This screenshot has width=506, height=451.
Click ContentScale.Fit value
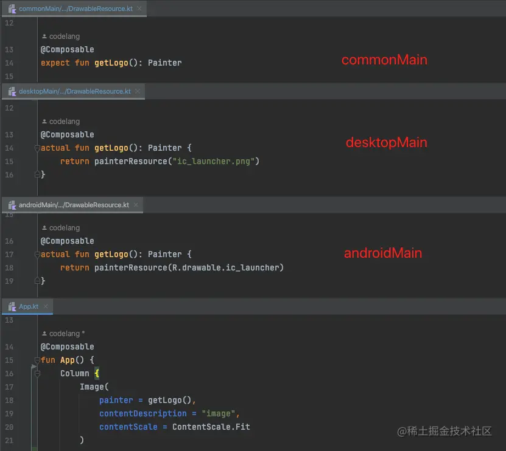pyautogui.click(x=211, y=427)
